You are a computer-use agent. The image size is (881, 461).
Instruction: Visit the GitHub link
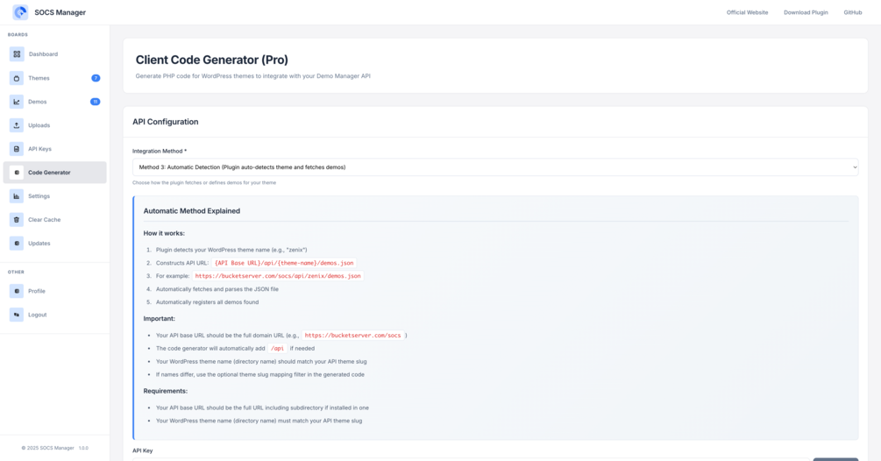[x=852, y=12]
